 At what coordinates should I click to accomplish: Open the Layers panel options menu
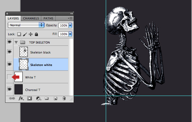70,19
